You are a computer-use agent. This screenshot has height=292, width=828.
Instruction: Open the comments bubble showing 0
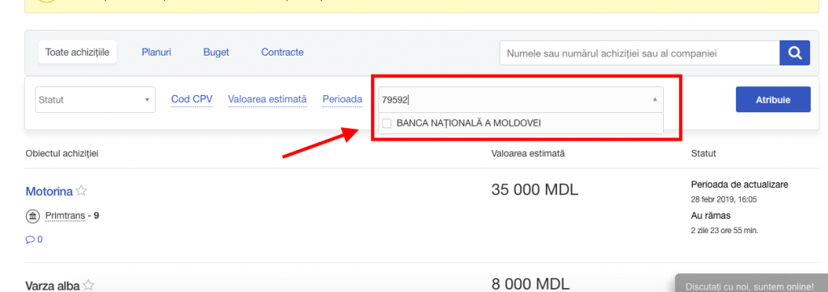point(34,240)
